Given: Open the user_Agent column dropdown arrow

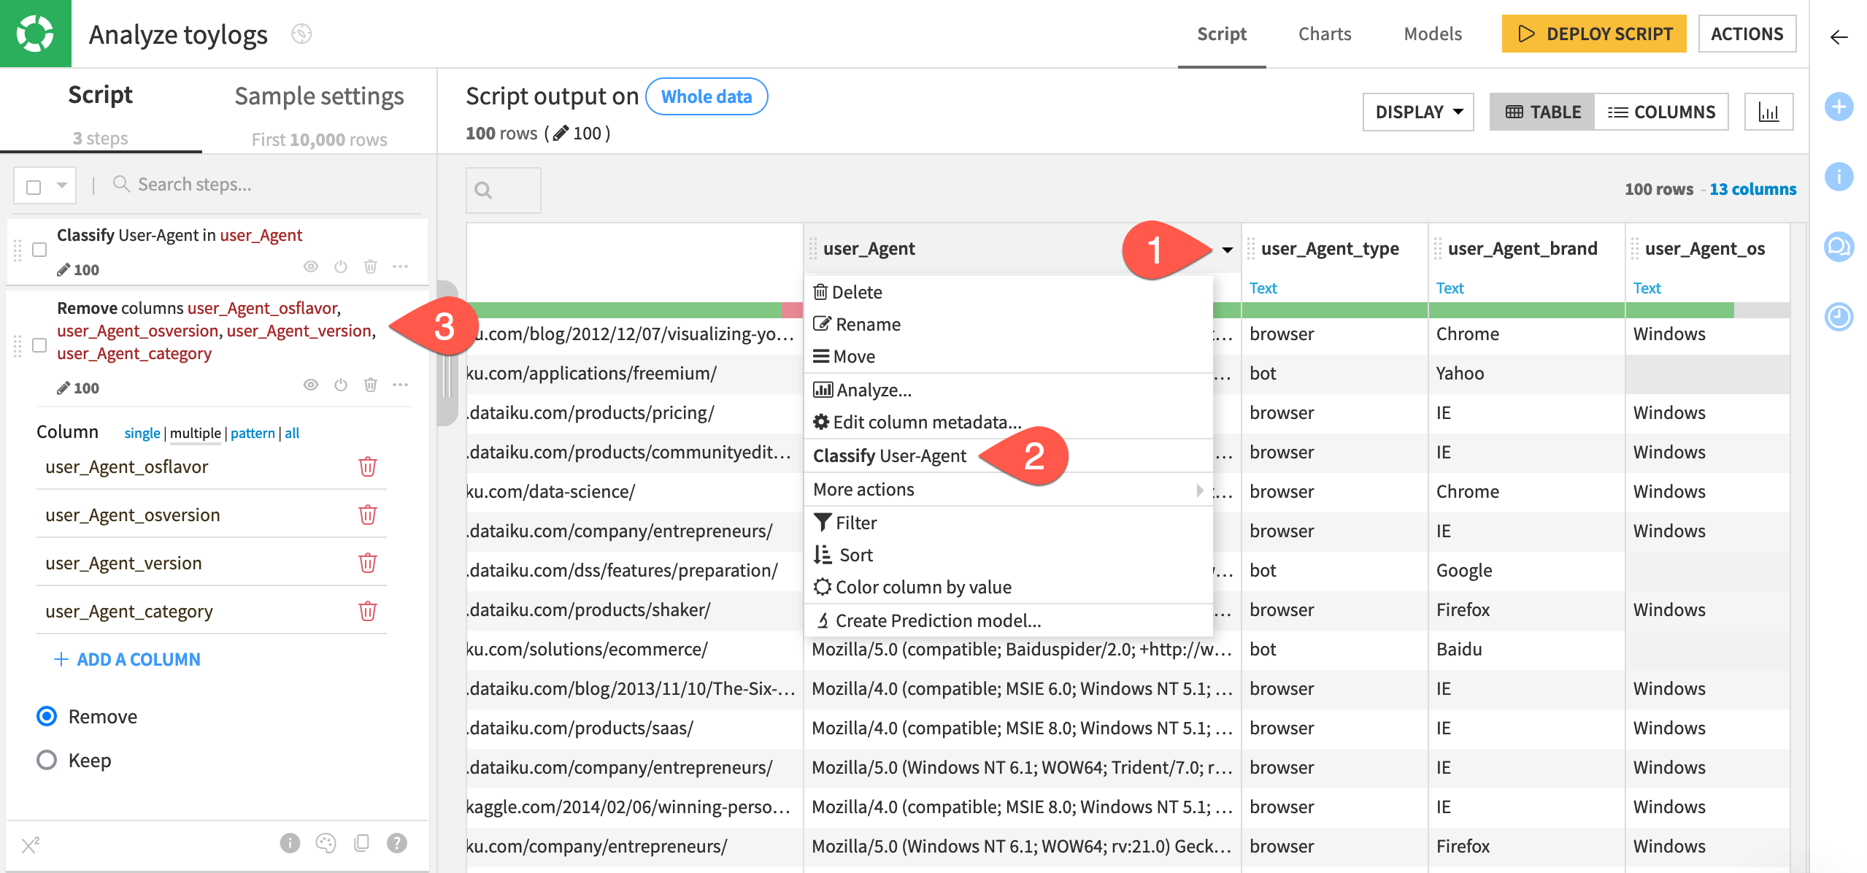Looking at the screenshot, I should coord(1228,250).
